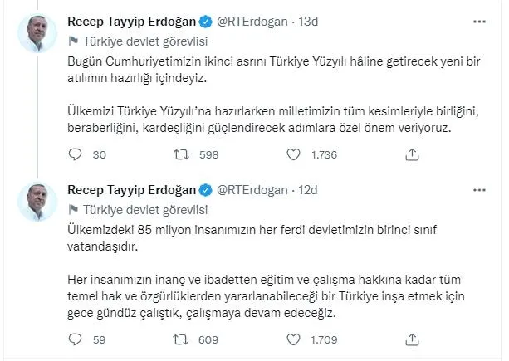Viewport: 509px width, 361px height.
Task: Click the government flag icon on second tweet
Action: 71,210
